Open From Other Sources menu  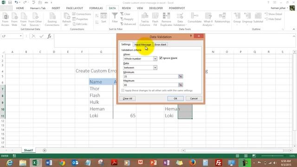coord(35,19)
